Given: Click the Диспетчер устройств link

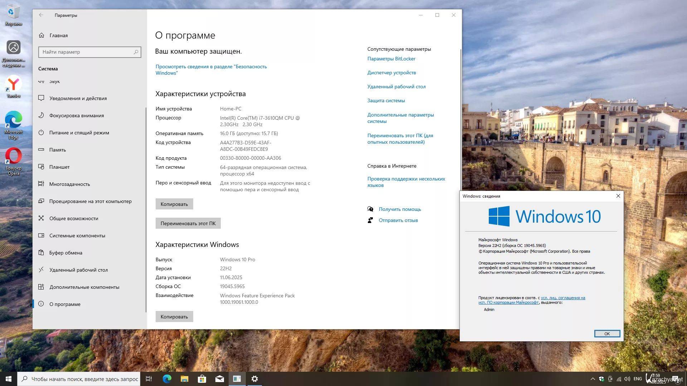Looking at the screenshot, I should point(391,73).
